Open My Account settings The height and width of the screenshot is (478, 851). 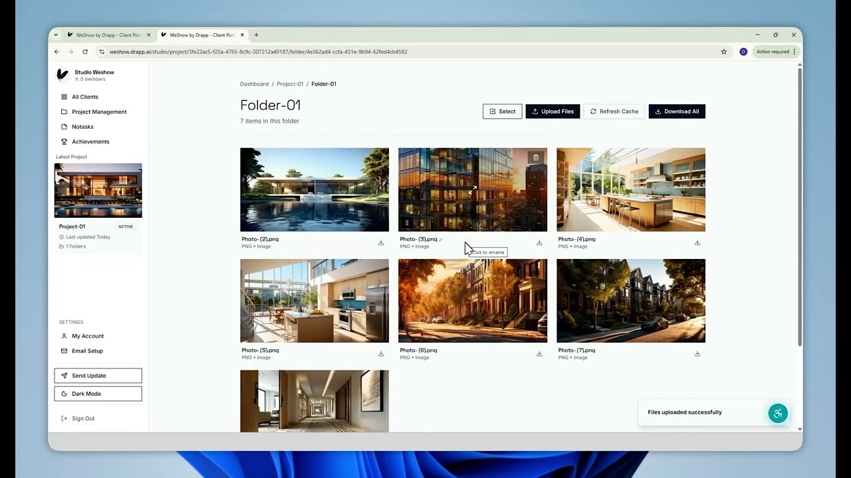pyautogui.click(x=87, y=336)
